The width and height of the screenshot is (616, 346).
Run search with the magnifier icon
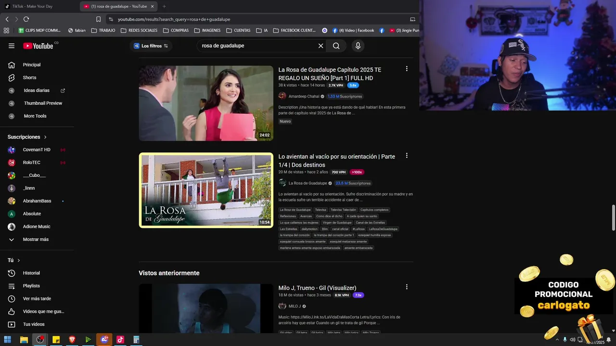[x=336, y=46]
